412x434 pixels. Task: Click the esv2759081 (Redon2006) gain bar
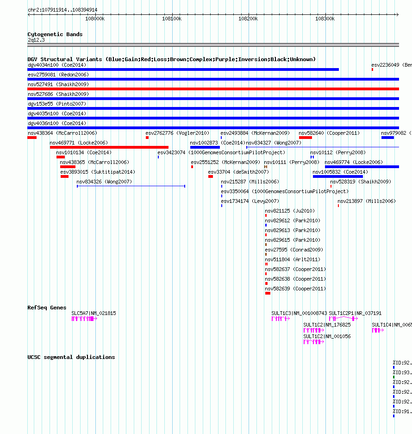coord(213,79)
